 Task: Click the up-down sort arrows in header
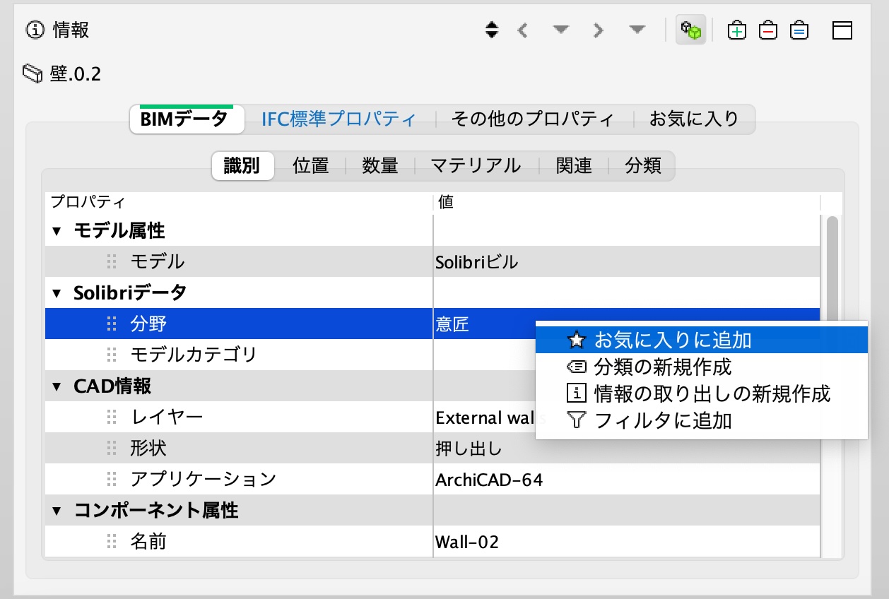[492, 30]
